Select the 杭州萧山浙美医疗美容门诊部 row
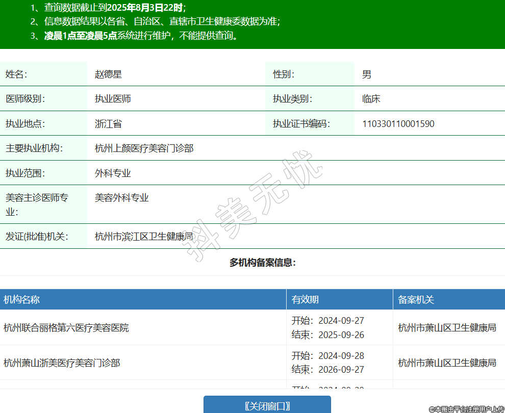Screen dimensions: 505x413 click(62, 363)
